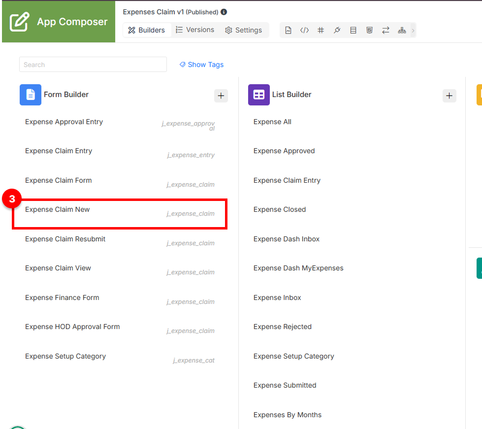Click the App Composer pencil logo icon
482x429 pixels.
click(19, 22)
